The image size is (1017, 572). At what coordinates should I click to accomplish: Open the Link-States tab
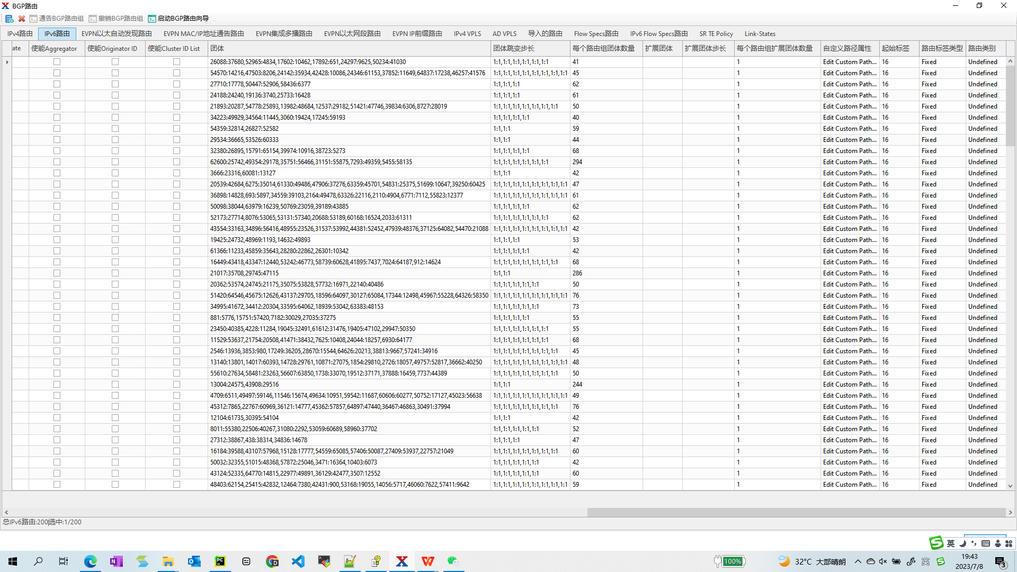(x=760, y=34)
